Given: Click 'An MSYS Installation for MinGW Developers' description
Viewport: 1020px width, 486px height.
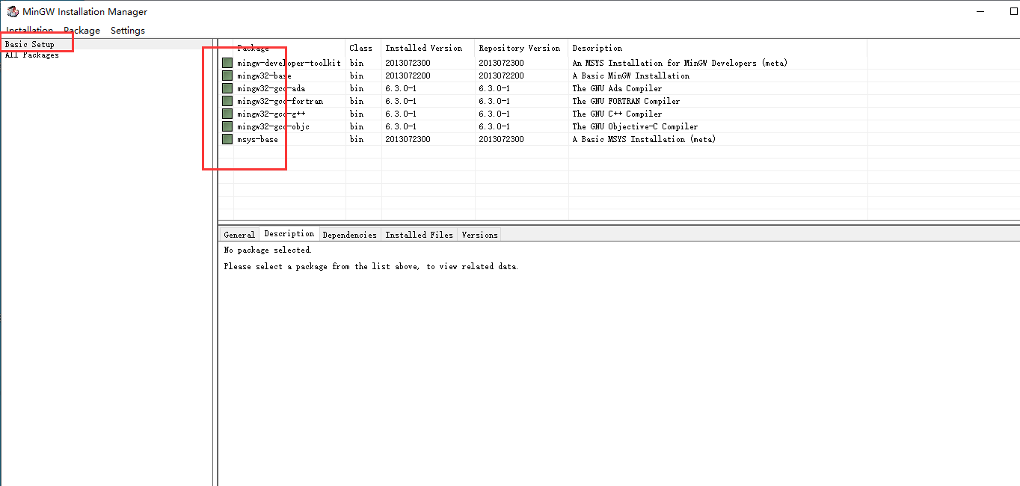Looking at the screenshot, I should click(x=680, y=64).
